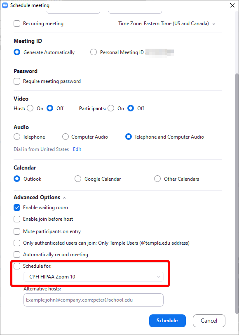Click the Zoom camera icon in title bar
The width and height of the screenshot is (239, 335).
pos(5,5)
